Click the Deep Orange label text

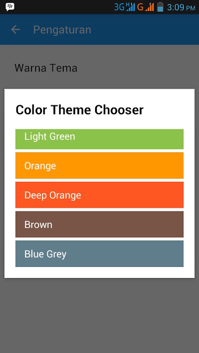53,195
